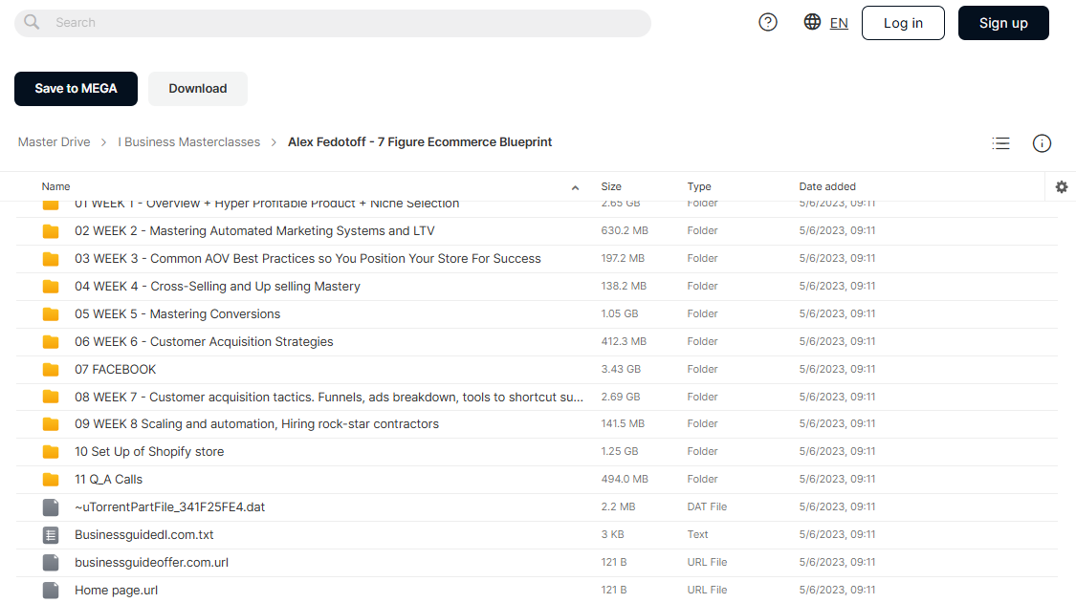Go to Master Drive breadcrumb
This screenshot has width=1076, height=603.
coord(55,142)
